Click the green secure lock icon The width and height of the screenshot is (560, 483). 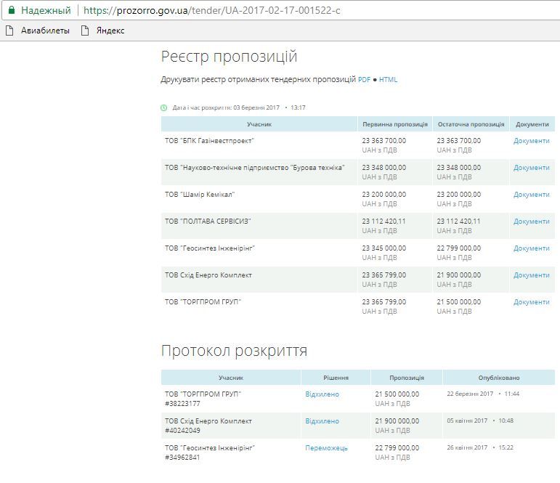pyautogui.click(x=12, y=10)
